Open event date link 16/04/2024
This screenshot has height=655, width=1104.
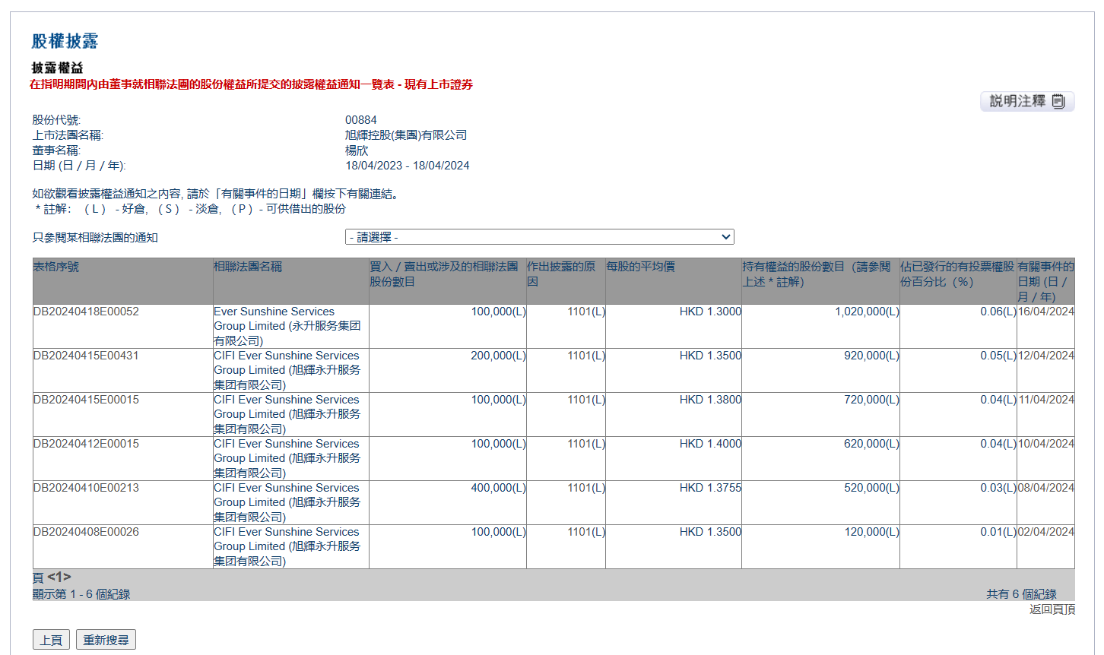pyautogui.click(x=1045, y=312)
